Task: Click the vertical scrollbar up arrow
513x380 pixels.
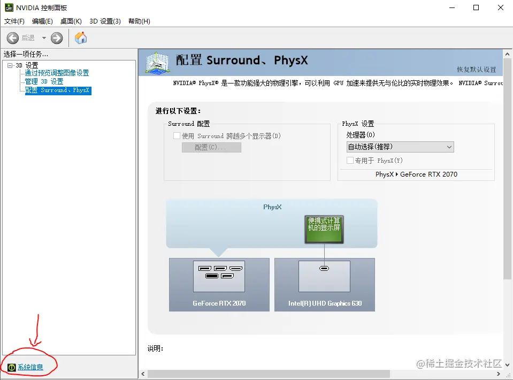Action: coord(508,54)
